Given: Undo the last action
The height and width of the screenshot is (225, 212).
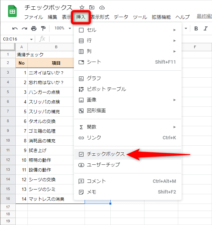Looking at the screenshot, I should [15, 28].
